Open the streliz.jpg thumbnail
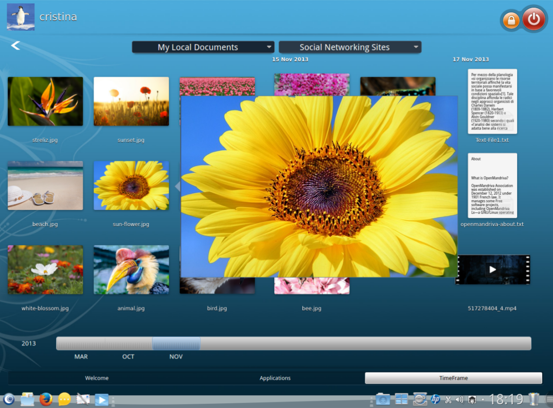553x408 pixels. pyautogui.click(x=45, y=102)
